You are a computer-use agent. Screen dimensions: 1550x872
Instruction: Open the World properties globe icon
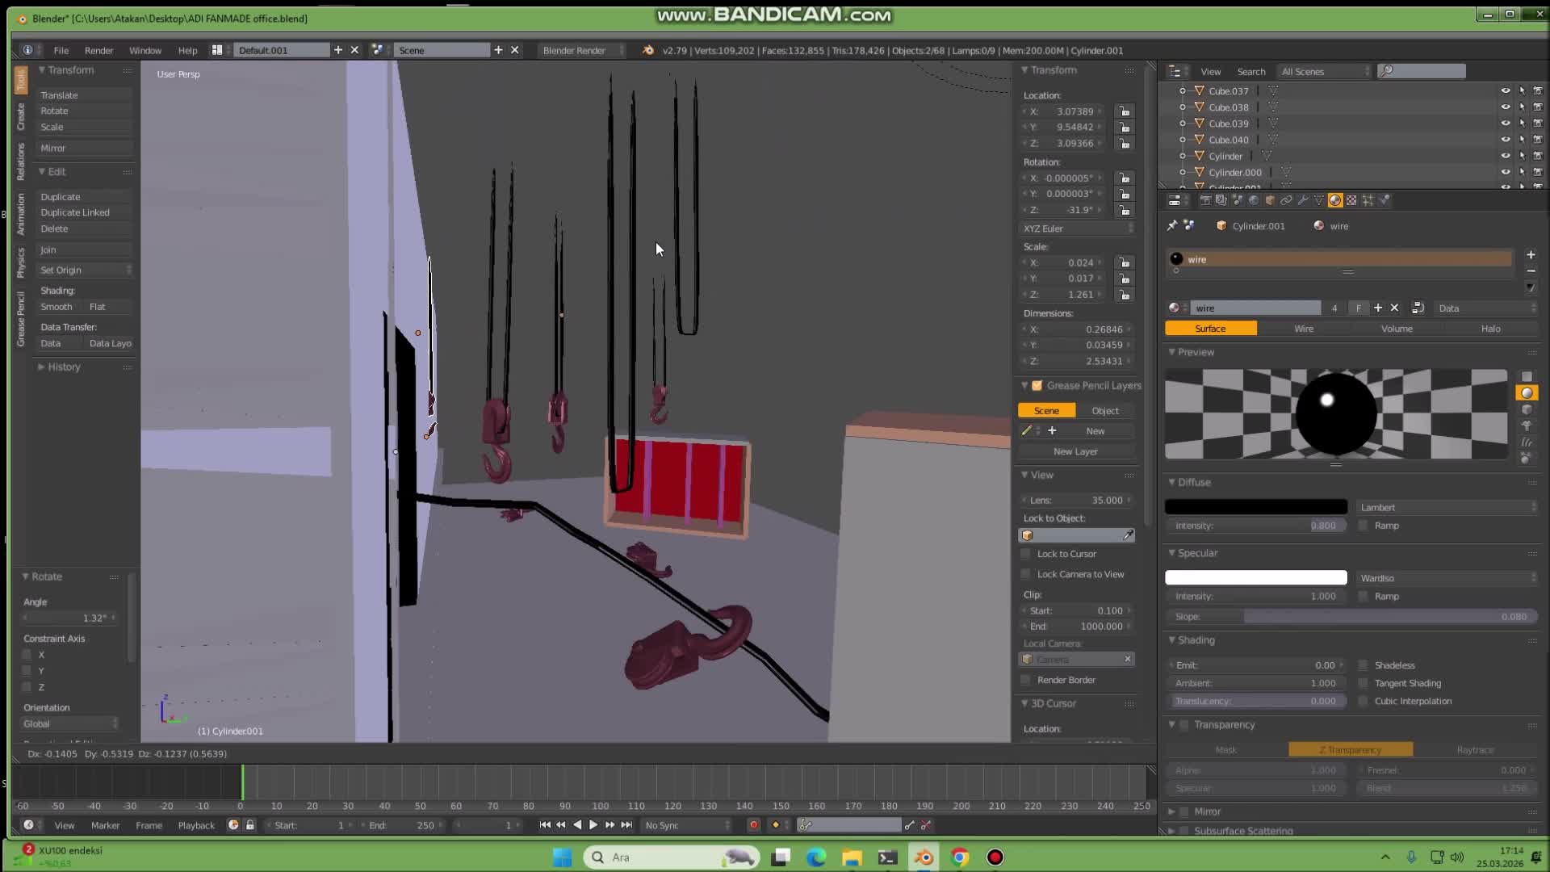pos(1254,200)
